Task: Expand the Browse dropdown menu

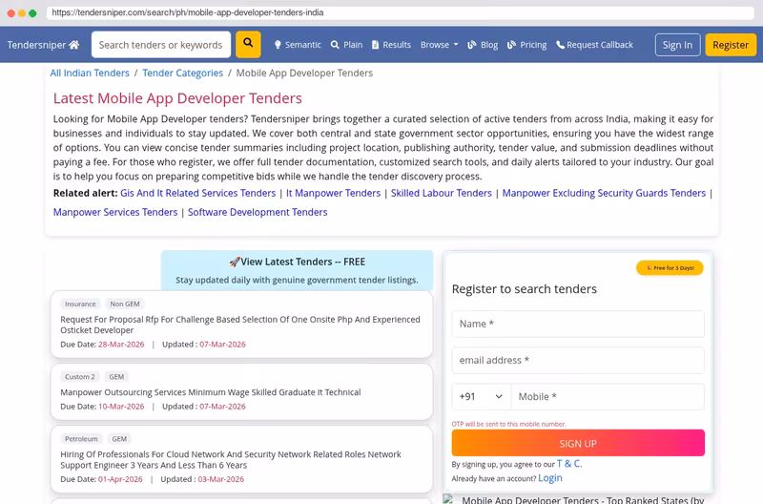Action: coord(439,45)
